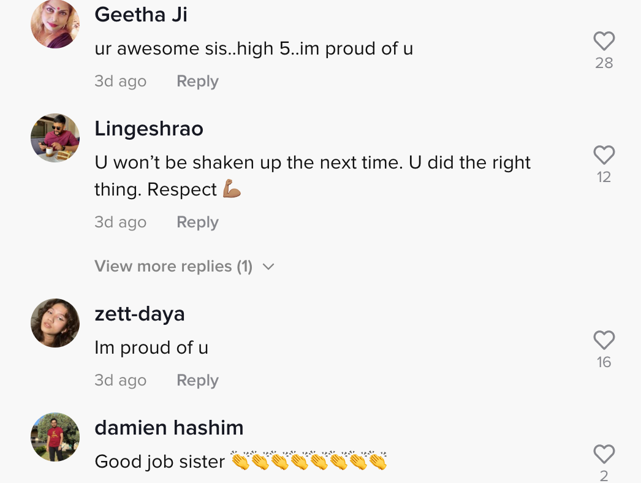Viewport: 641px width, 483px height.
Task: Click the 28 likes count
Action: [604, 63]
